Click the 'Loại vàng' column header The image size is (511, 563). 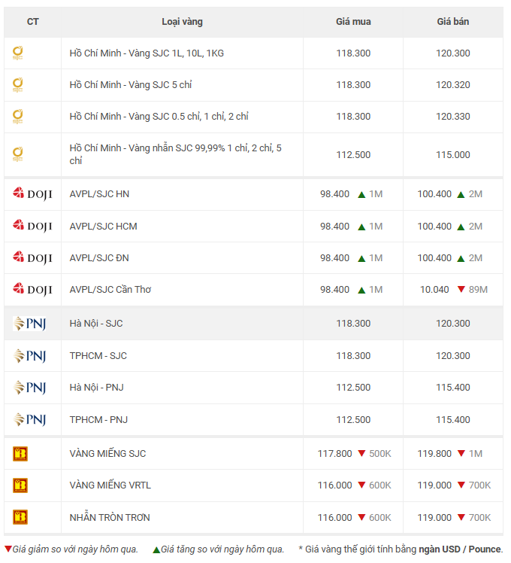click(x=182, y=22)
